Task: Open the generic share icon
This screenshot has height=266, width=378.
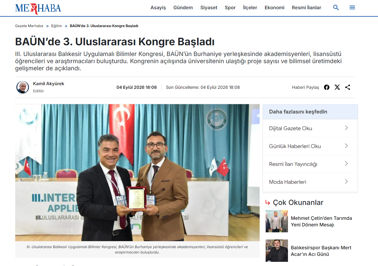Action: [348, 87]
